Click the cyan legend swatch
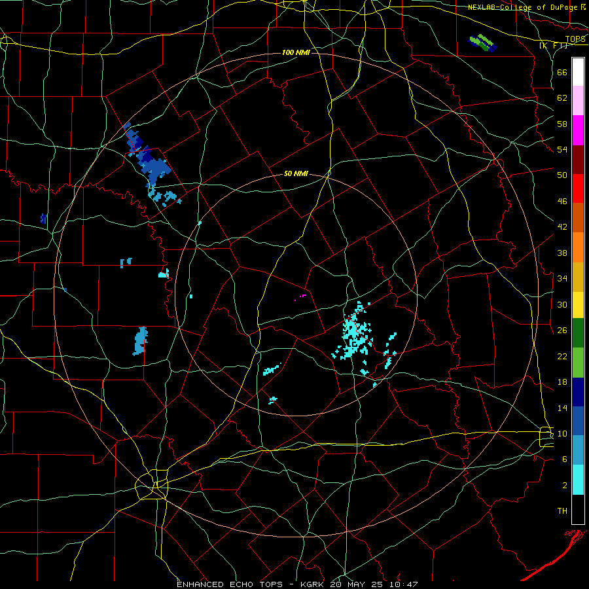Viewport: 589px width, 589px height. (x=578, y=480)
